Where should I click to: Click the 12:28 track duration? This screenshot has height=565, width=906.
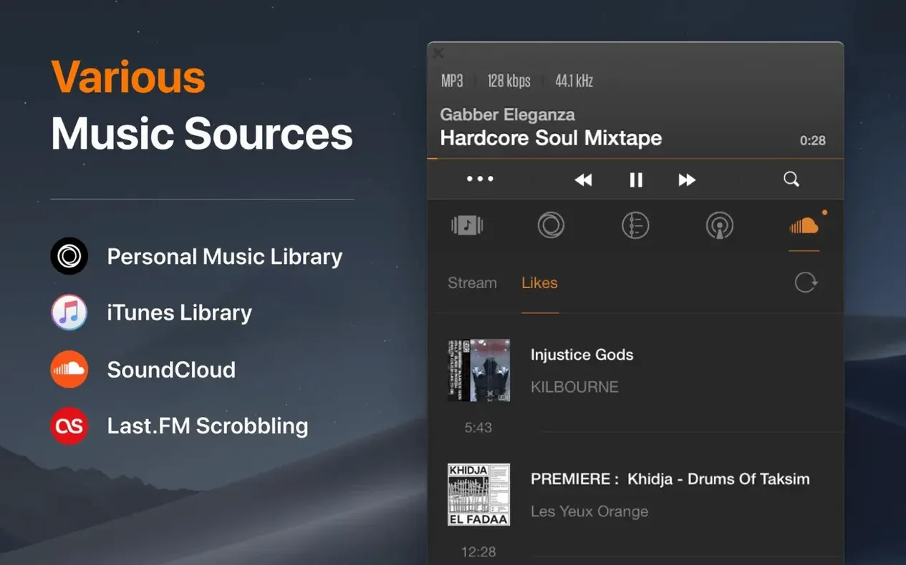(x=478, y=551)
